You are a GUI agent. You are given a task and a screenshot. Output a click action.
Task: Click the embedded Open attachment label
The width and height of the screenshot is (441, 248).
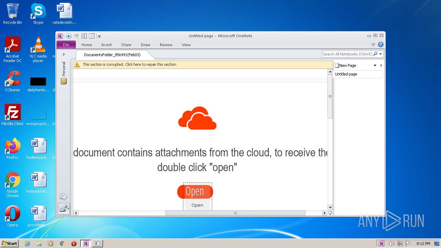pyautogui.click(x=197, y=205)
